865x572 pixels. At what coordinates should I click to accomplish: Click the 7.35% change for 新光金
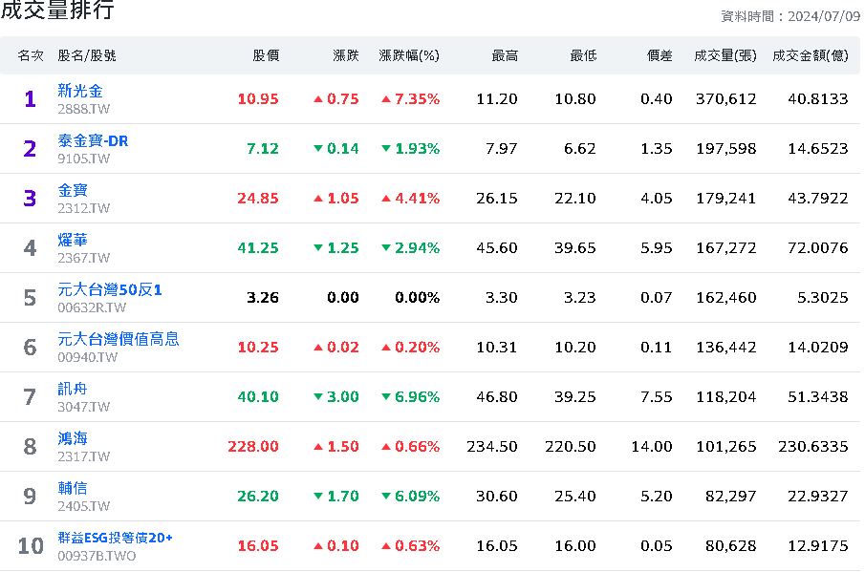(x=410, y=99)
